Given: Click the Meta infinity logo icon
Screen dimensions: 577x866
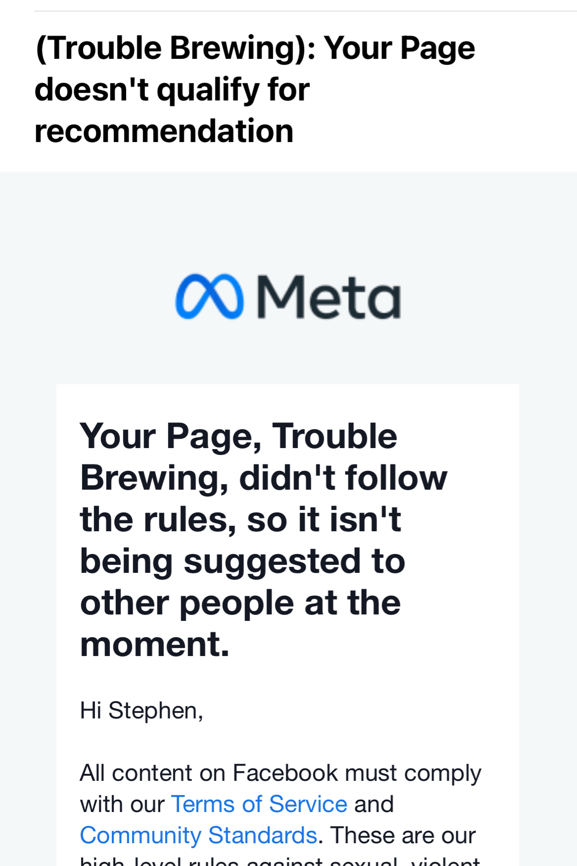Looking at the screenshot, I should (209, 296).
